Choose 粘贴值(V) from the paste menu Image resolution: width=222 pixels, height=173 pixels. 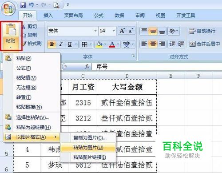click(x=32, y=78)
